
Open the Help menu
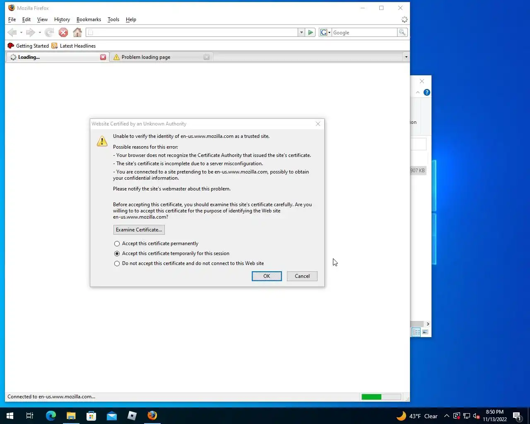coord(131,19)
